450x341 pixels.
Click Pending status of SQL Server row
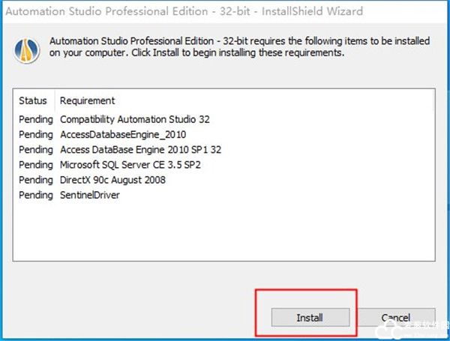coord(36,165)
